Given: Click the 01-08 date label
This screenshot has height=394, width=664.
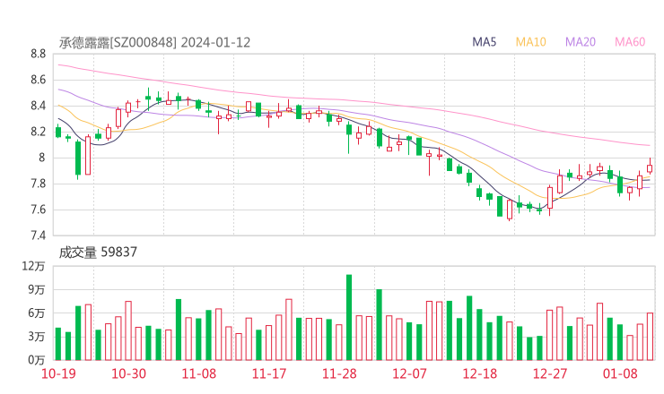Looking at the screenshot, I should pyautogui.click(x=620, y=373).
